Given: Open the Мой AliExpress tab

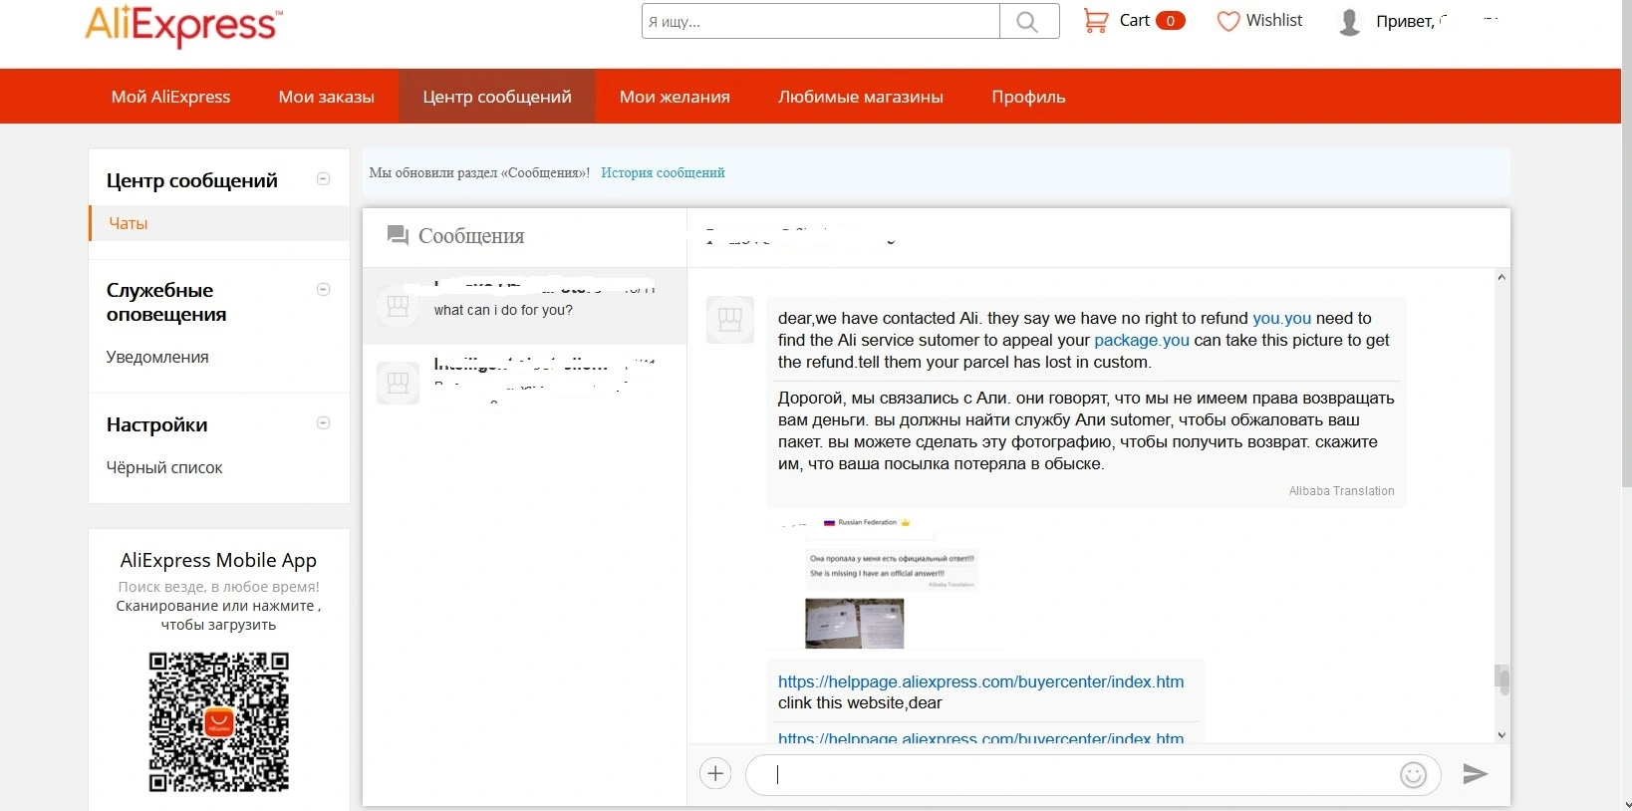Looking at the screenshot, I should (x=170, y=97).
